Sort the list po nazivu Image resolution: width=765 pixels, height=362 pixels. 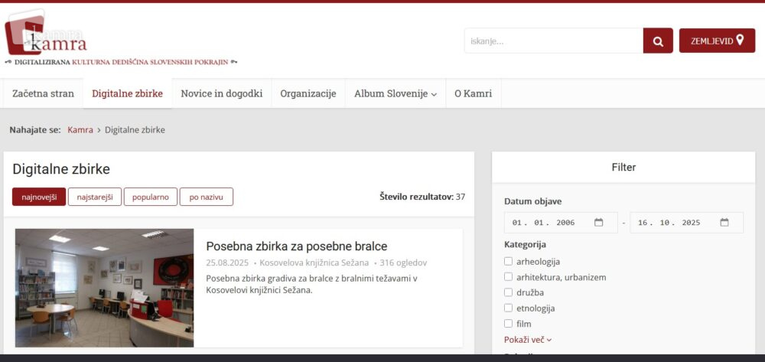point(206,197)
